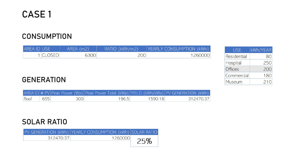Viewport: 286px width, 160px height.
Task: Select the 25% solar ratio result cell
Action: (x=144, y=141)
